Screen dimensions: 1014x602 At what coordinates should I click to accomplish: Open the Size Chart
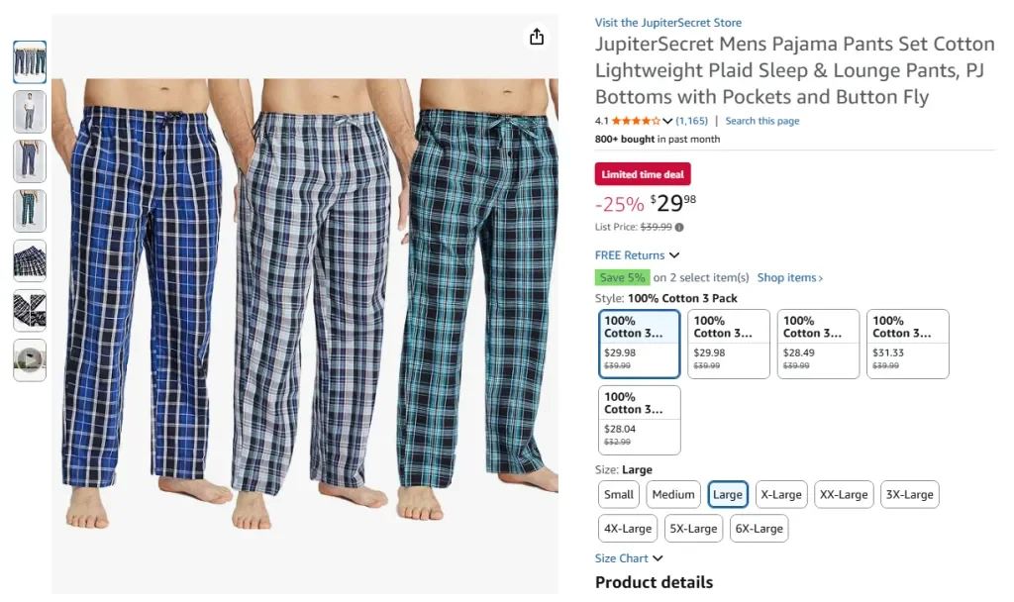click(623, 558)
